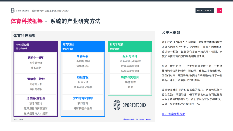
Task: Click the red 体育科技框架 page title
Action: tap(27, 21)
